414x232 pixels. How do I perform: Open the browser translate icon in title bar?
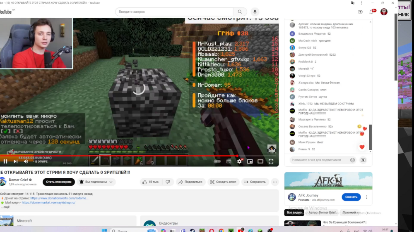pyautogui.click(x=353, y=3)
